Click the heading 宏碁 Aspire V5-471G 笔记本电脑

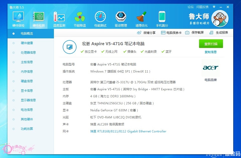pos(113,44)
